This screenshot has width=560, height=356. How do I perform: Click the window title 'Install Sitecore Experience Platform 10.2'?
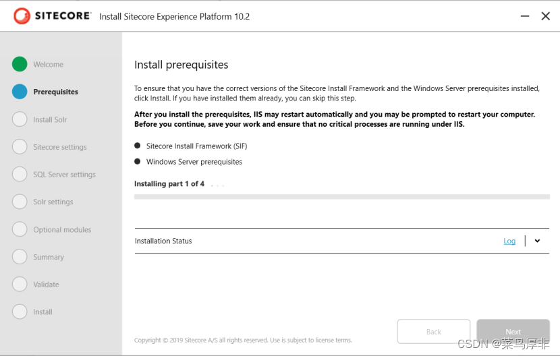[x=174, y=16]
